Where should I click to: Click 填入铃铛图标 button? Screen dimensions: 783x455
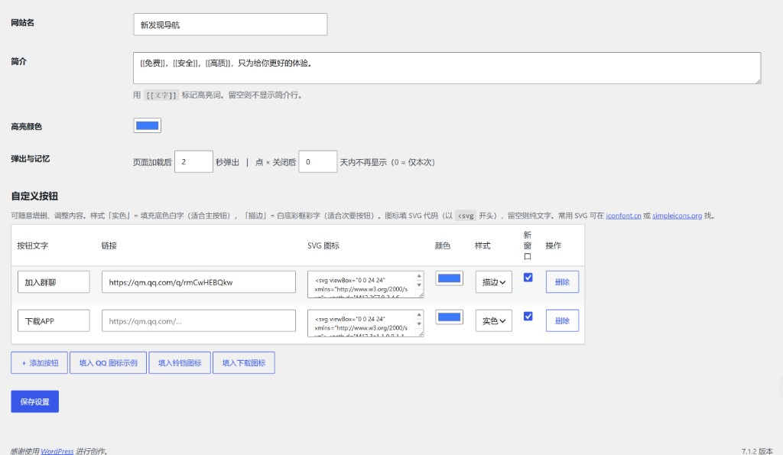180,362
